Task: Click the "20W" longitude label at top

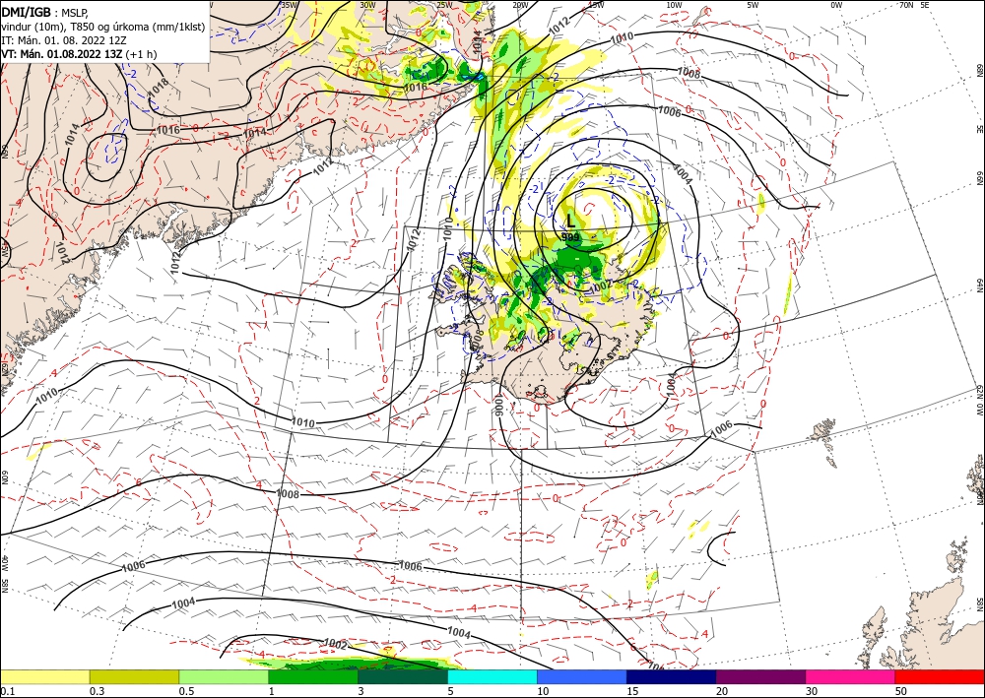Action: point(520,5)
